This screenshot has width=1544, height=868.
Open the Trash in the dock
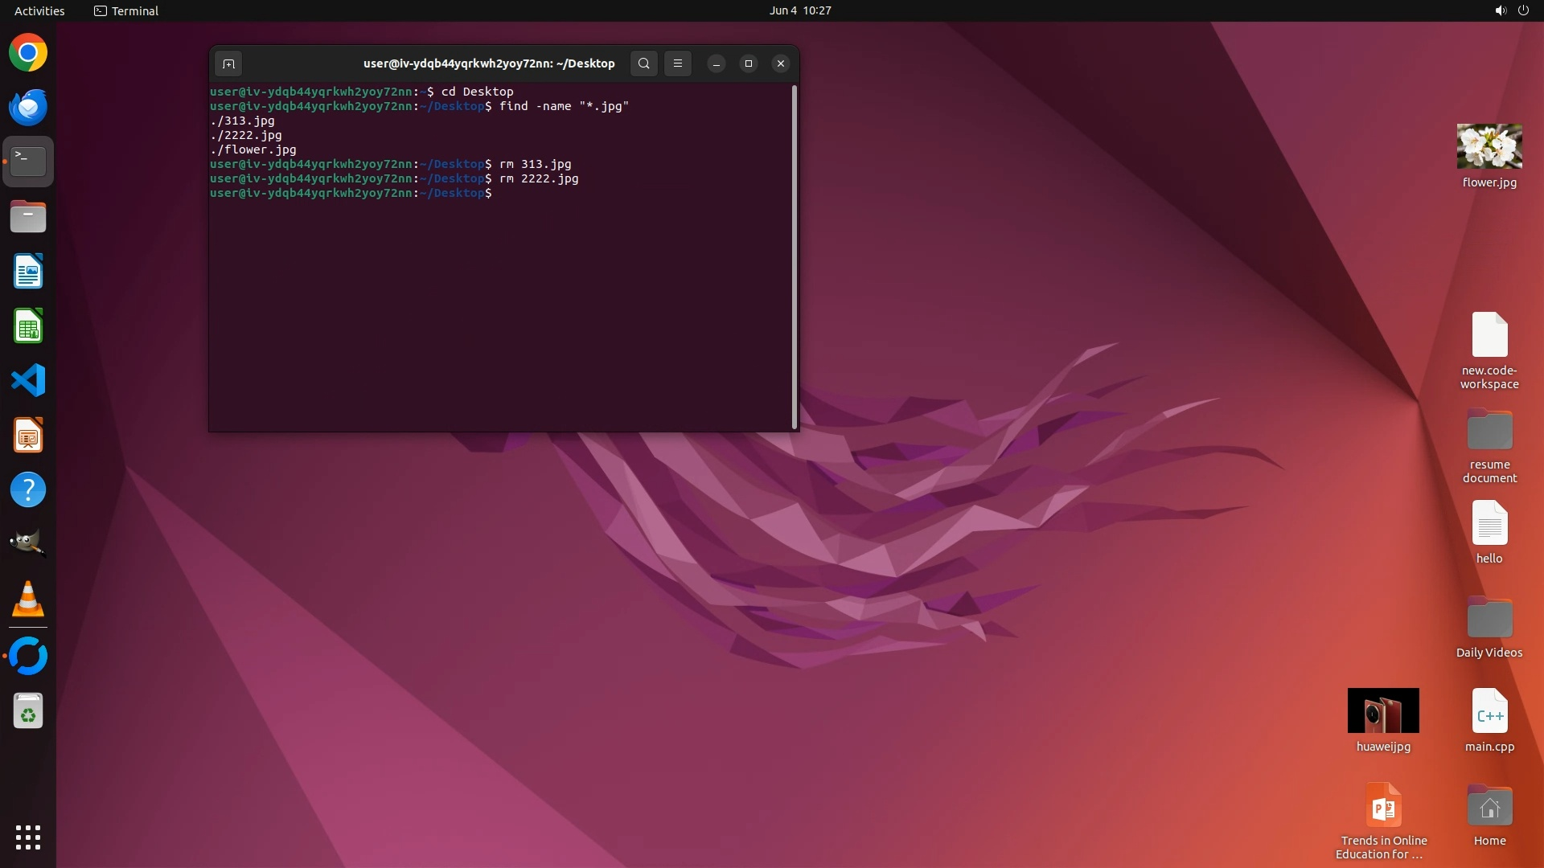tap(28, 711)
